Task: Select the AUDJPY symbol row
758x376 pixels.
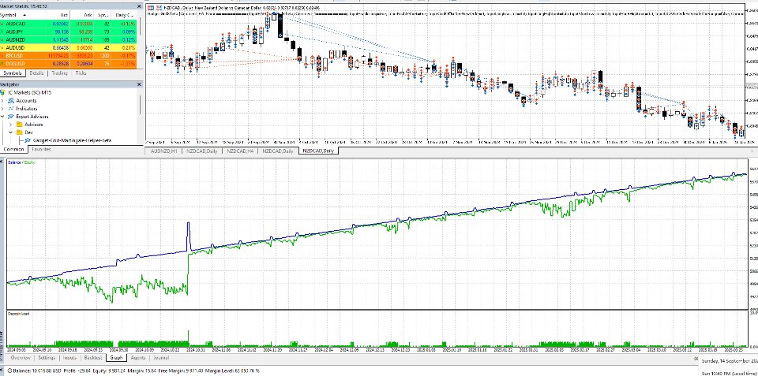Action: 69,32
